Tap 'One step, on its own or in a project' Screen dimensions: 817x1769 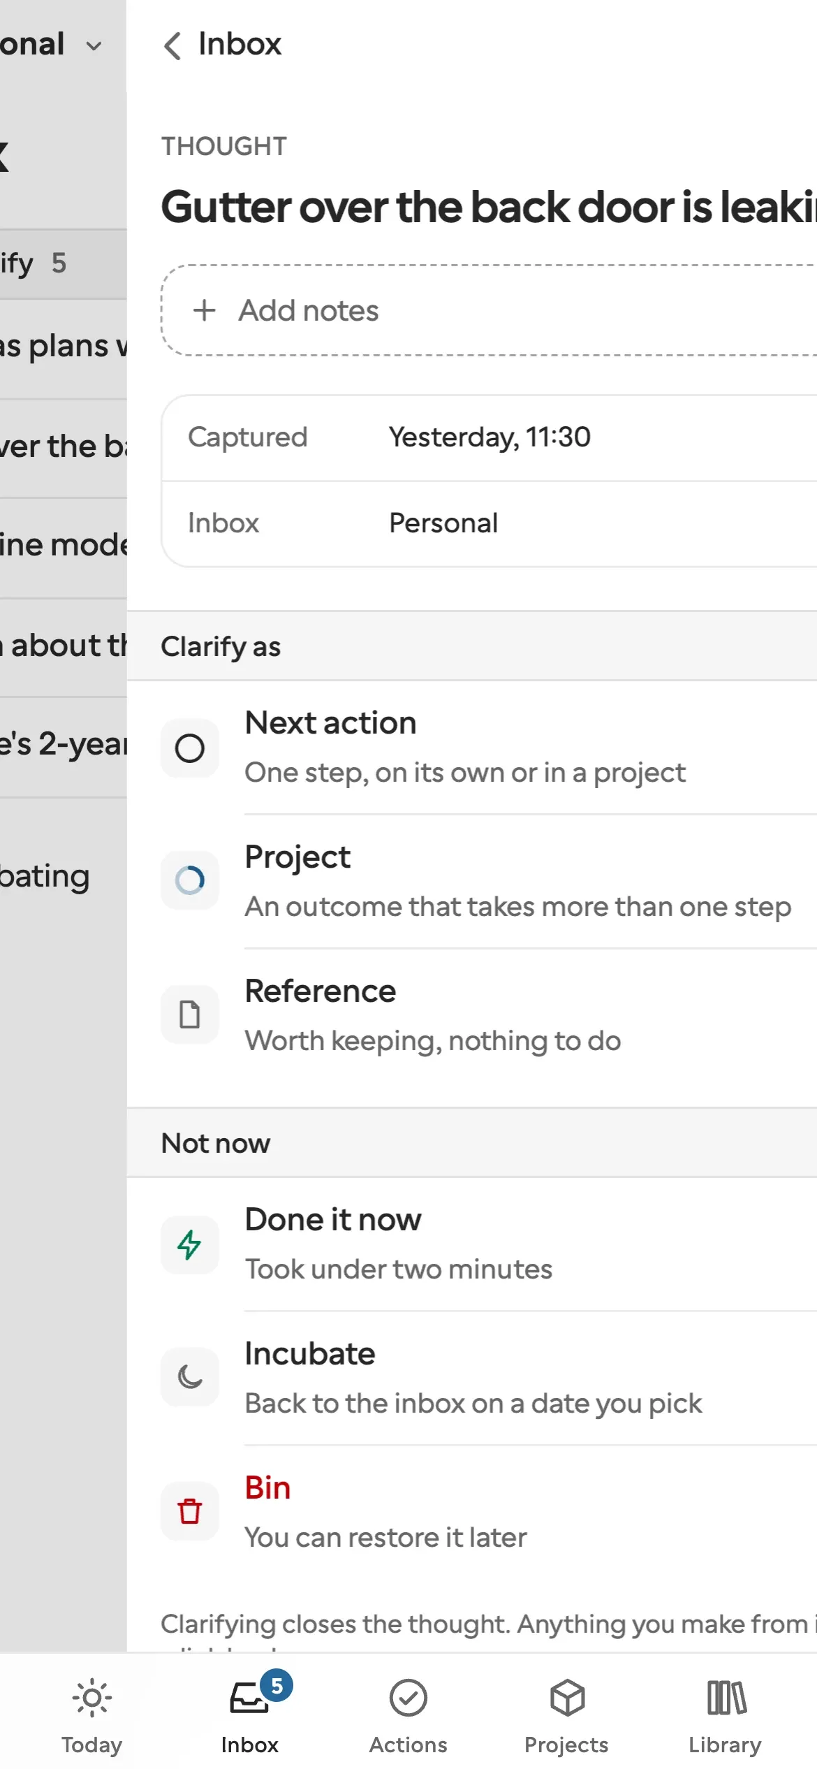465,773
